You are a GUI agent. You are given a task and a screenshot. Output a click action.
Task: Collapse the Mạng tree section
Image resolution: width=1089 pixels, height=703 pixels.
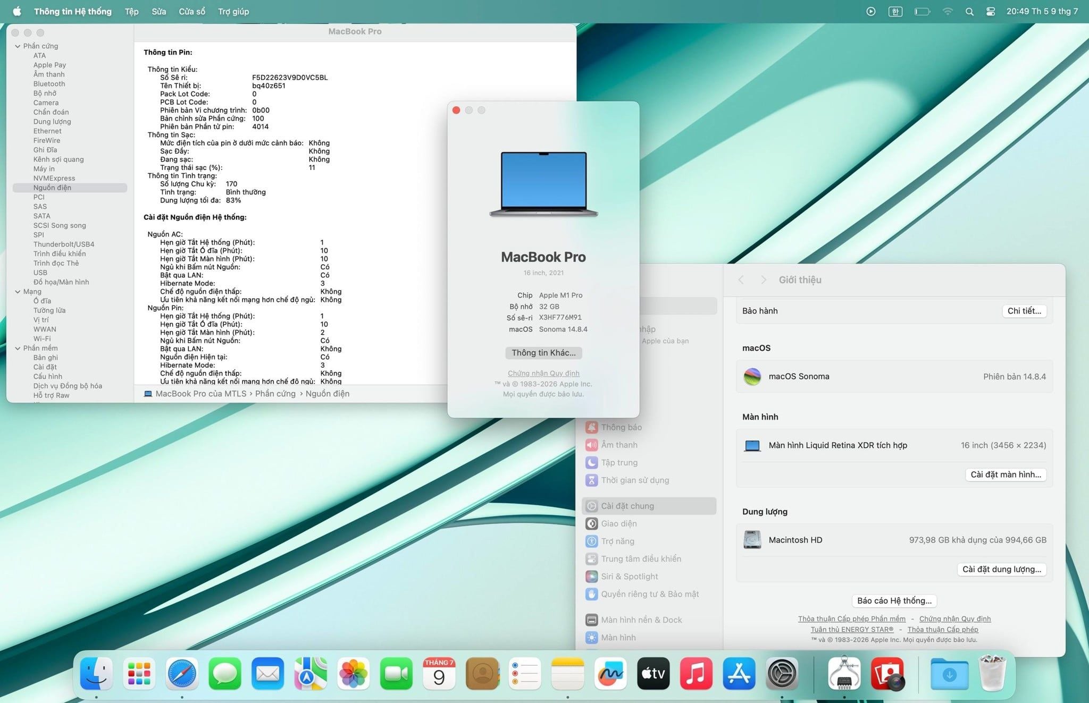point(18,292)
